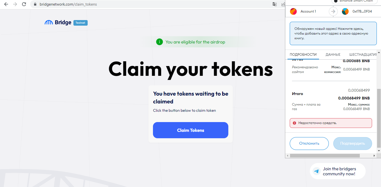Switch to the ДАННЫЕ tab

click(333, 55)
